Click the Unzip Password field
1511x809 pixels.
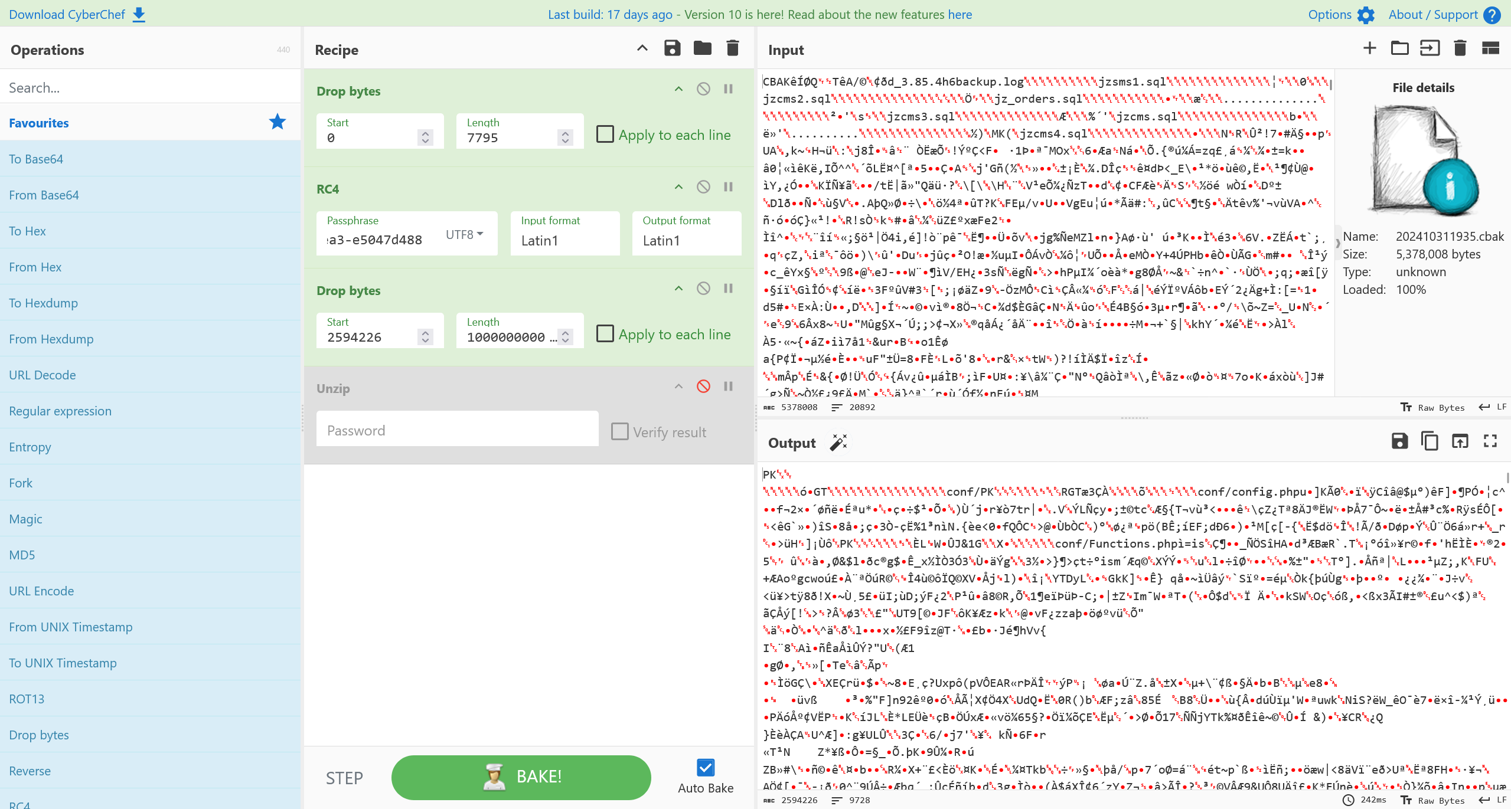[x=457, y=430]
